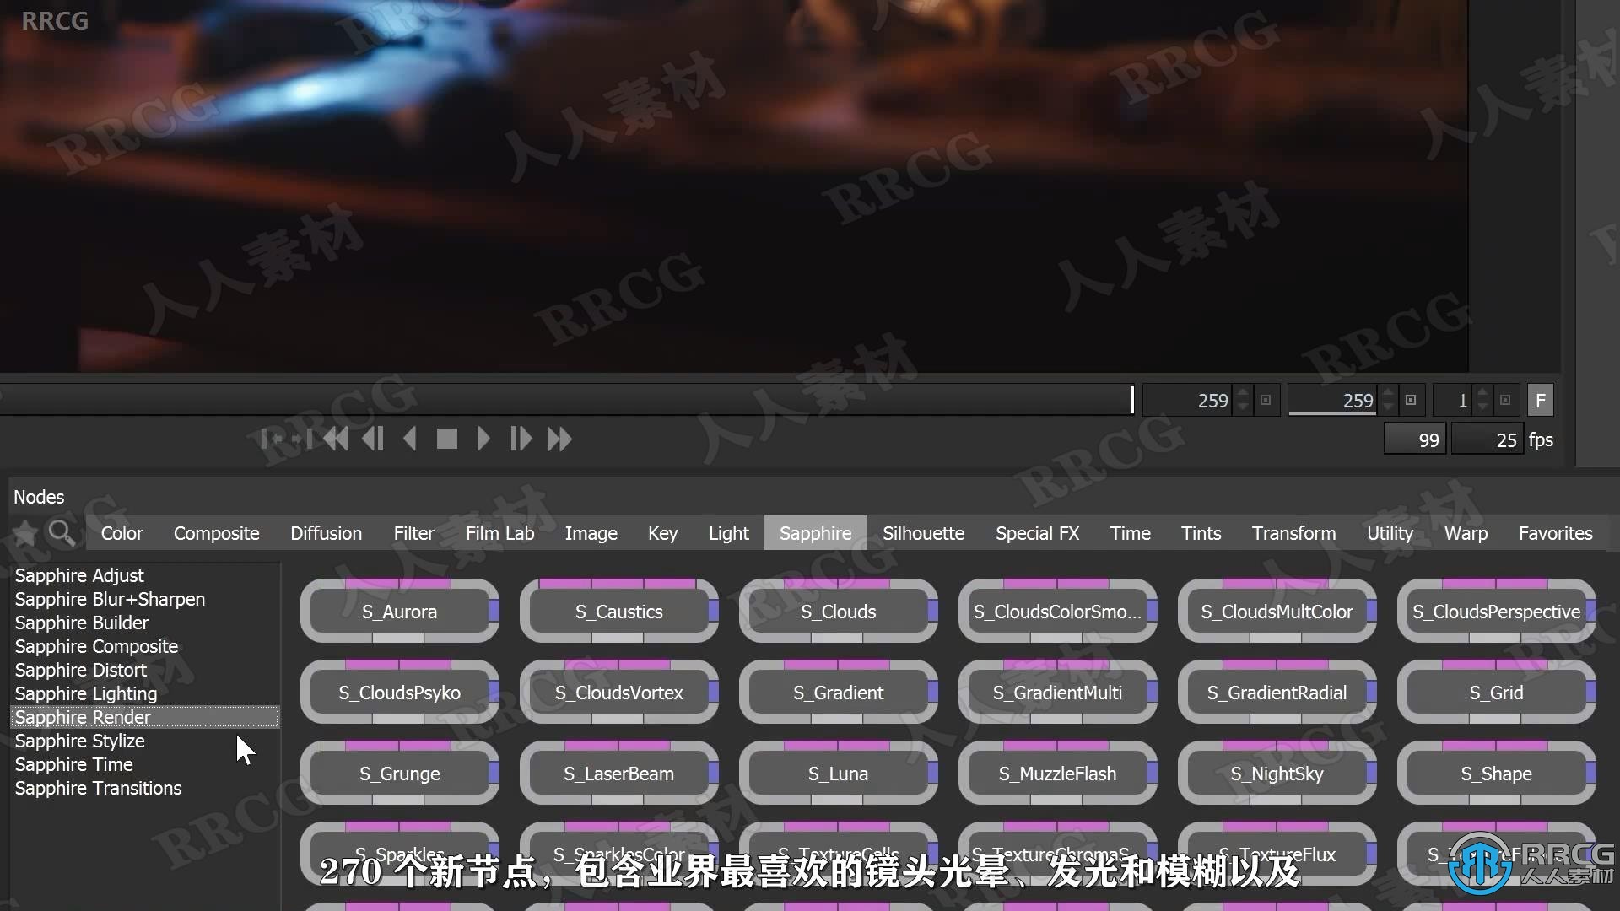Select the S_NightSky node icon

pos(1277,773)
